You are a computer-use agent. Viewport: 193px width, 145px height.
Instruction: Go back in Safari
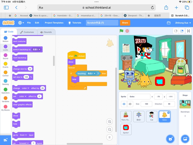(16, 8)
